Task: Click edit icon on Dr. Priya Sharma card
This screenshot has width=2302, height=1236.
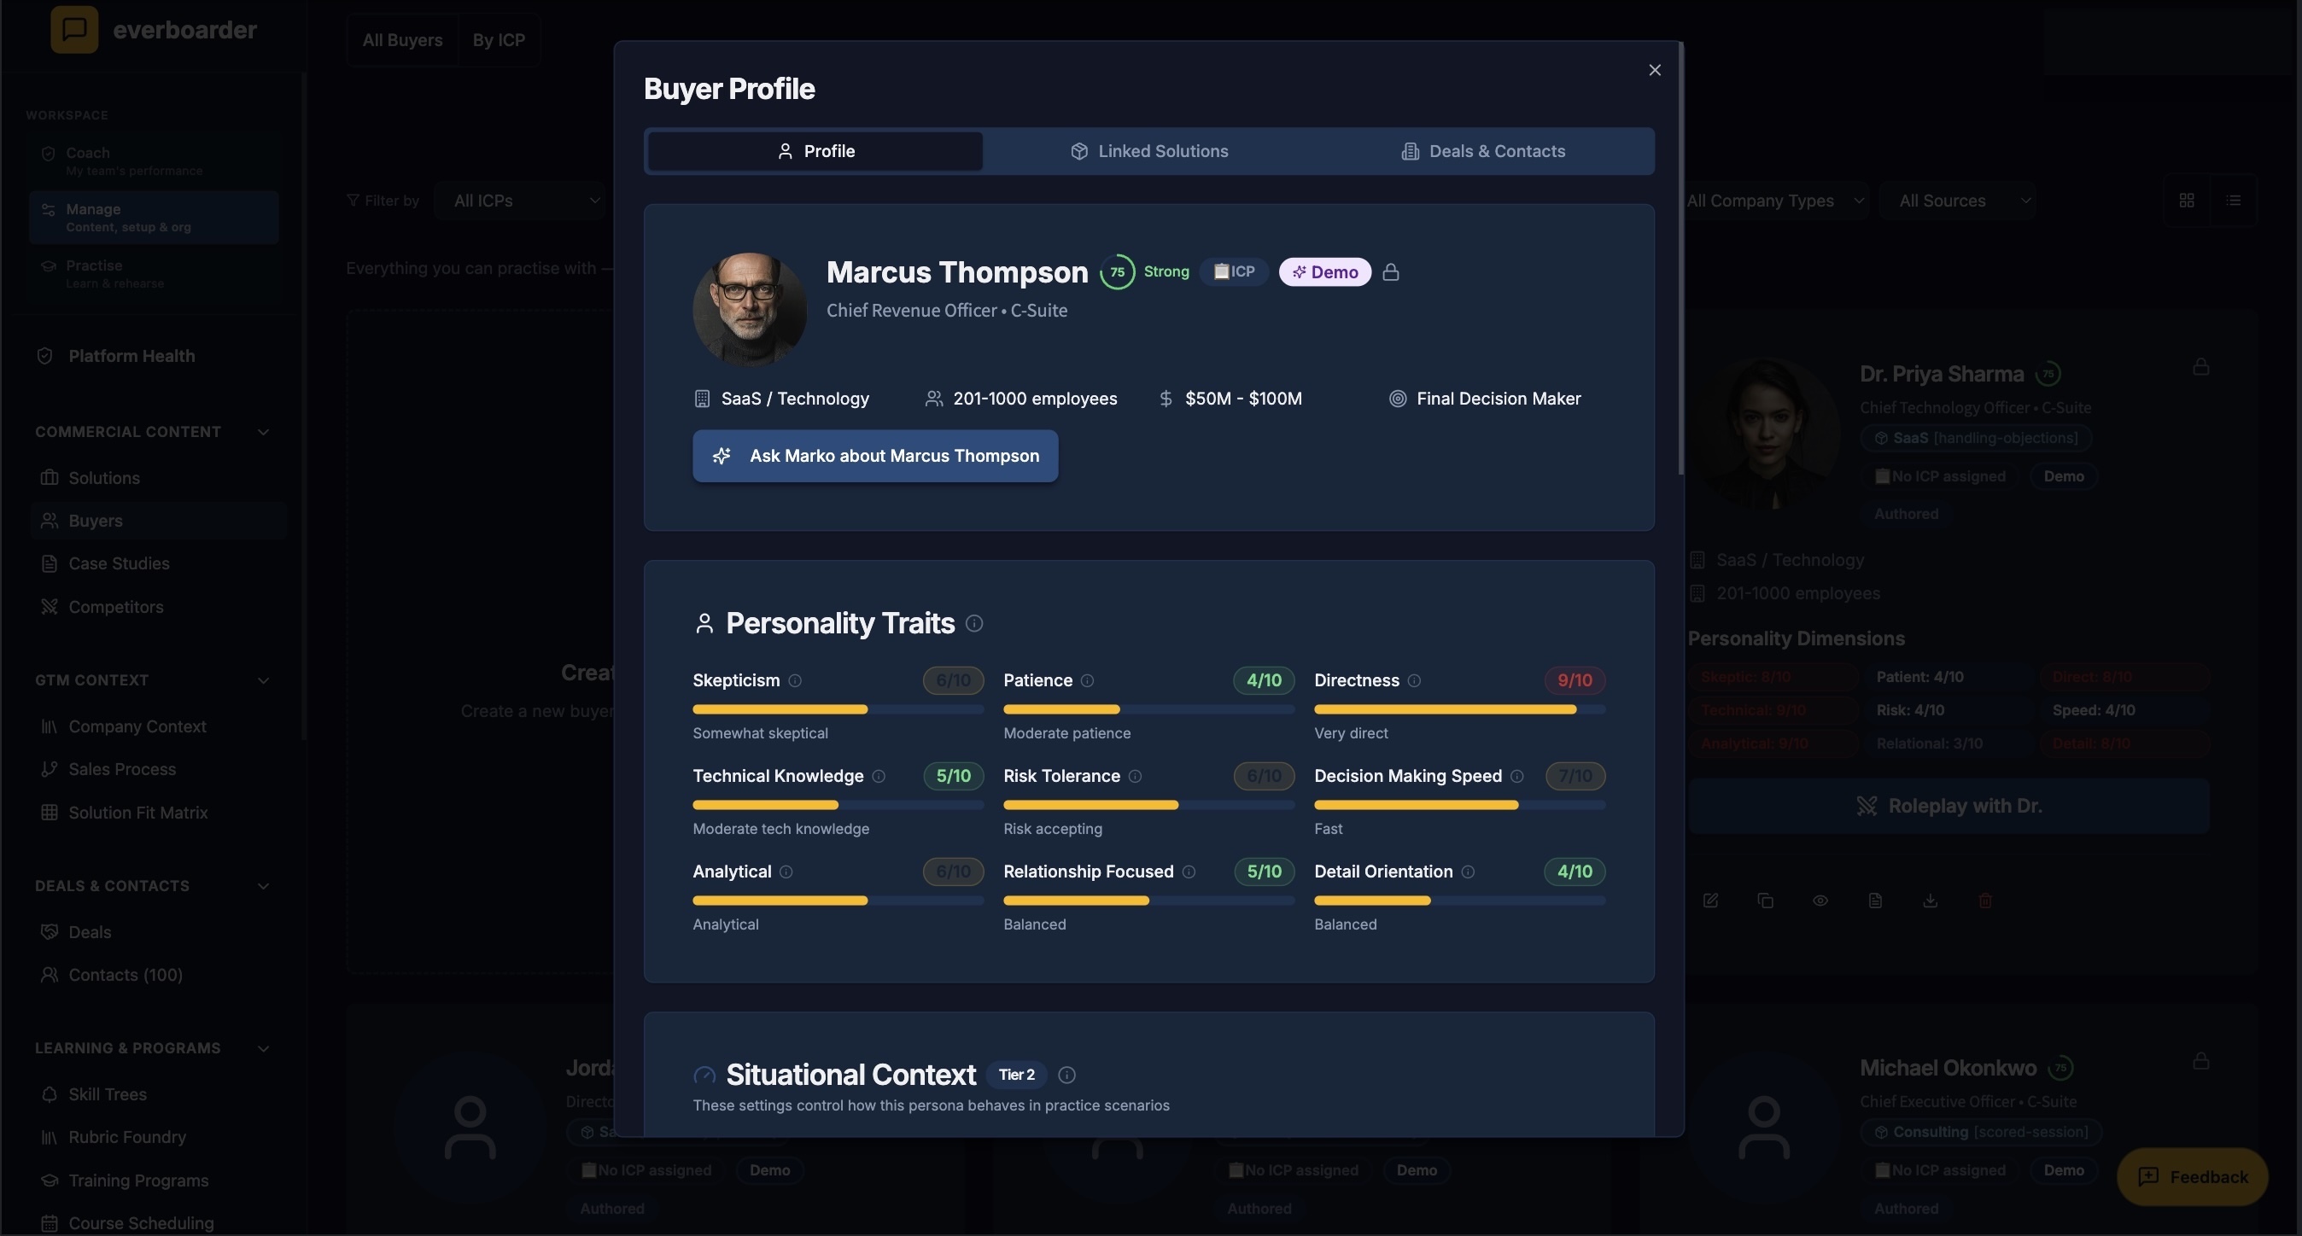Action: tap(1710, 901)
